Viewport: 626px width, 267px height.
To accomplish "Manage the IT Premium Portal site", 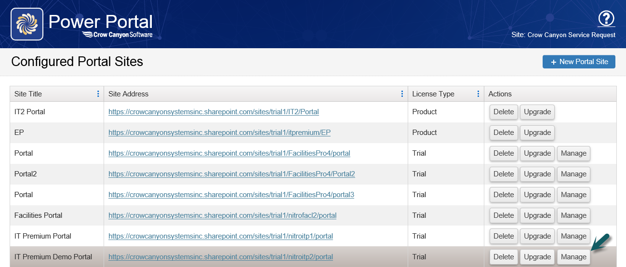I will [x=573, y=236].
